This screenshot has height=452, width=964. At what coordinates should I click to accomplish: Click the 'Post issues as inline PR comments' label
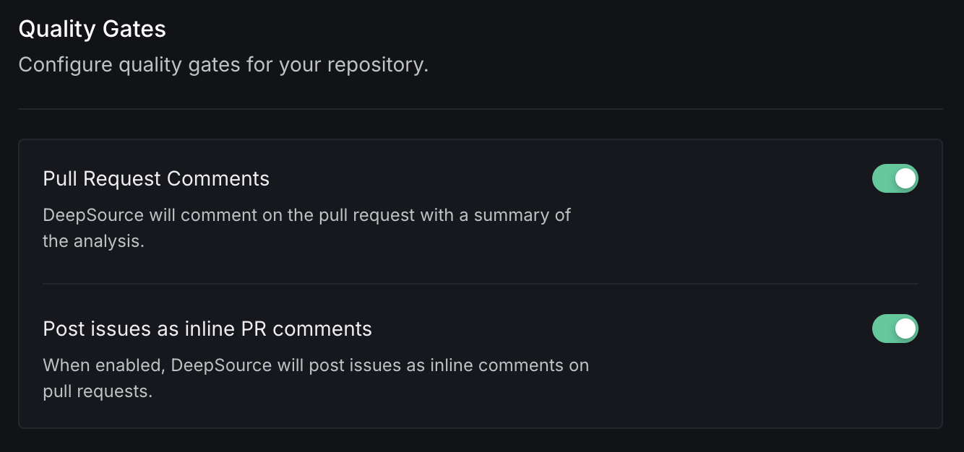[x=207, y=329]
